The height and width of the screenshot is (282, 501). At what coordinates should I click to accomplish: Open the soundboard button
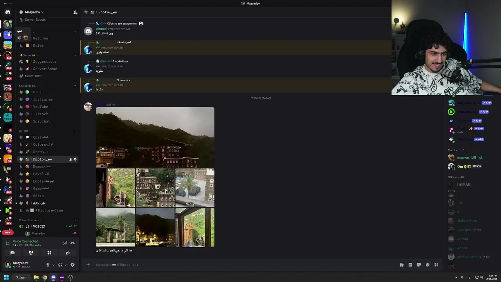click(x=68, y=253)
